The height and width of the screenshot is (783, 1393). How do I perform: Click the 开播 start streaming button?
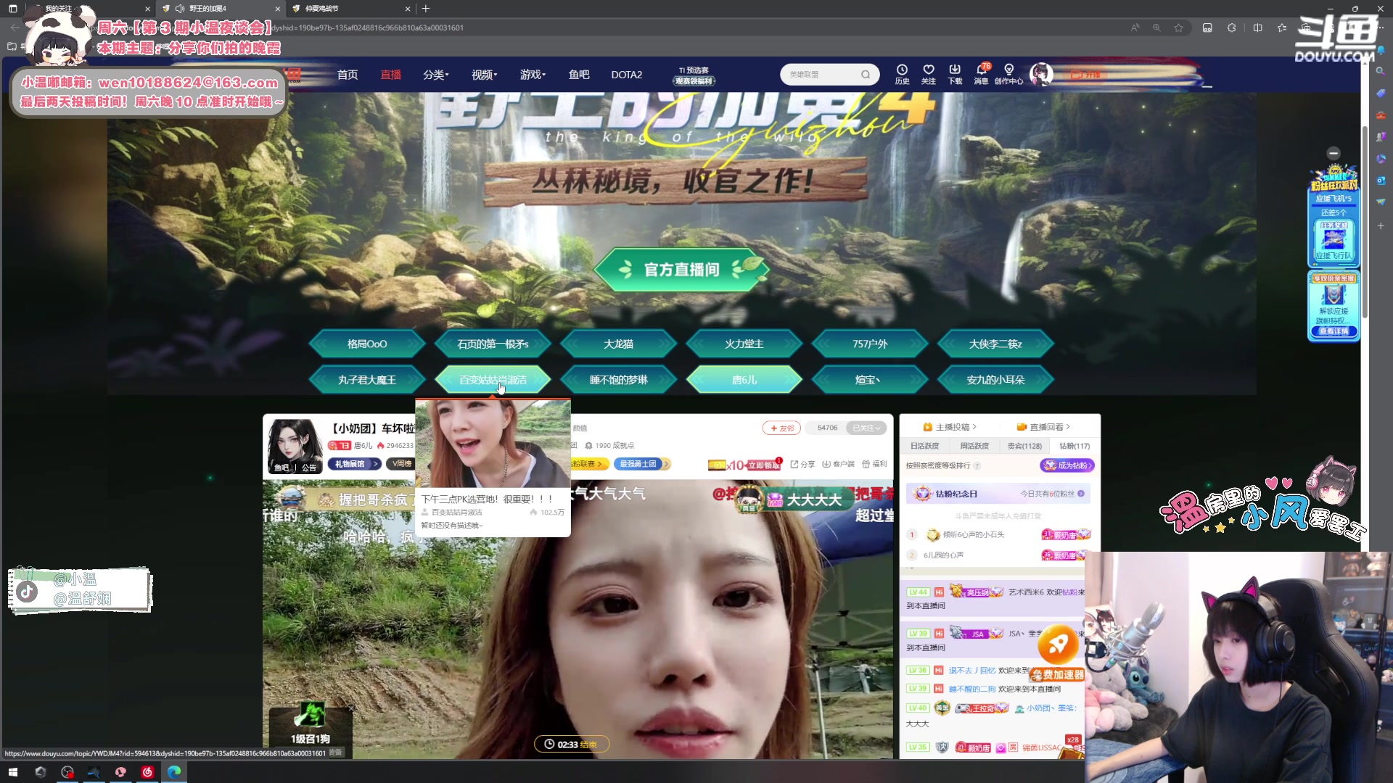point(1086,75)
